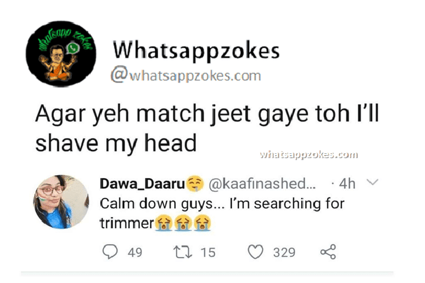425x283 pixels.
Task: View the 49 replies count
Action: [135, 252]
